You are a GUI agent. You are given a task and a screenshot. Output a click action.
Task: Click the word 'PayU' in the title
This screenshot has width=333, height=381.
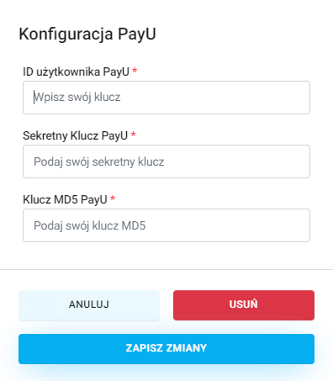136,34
